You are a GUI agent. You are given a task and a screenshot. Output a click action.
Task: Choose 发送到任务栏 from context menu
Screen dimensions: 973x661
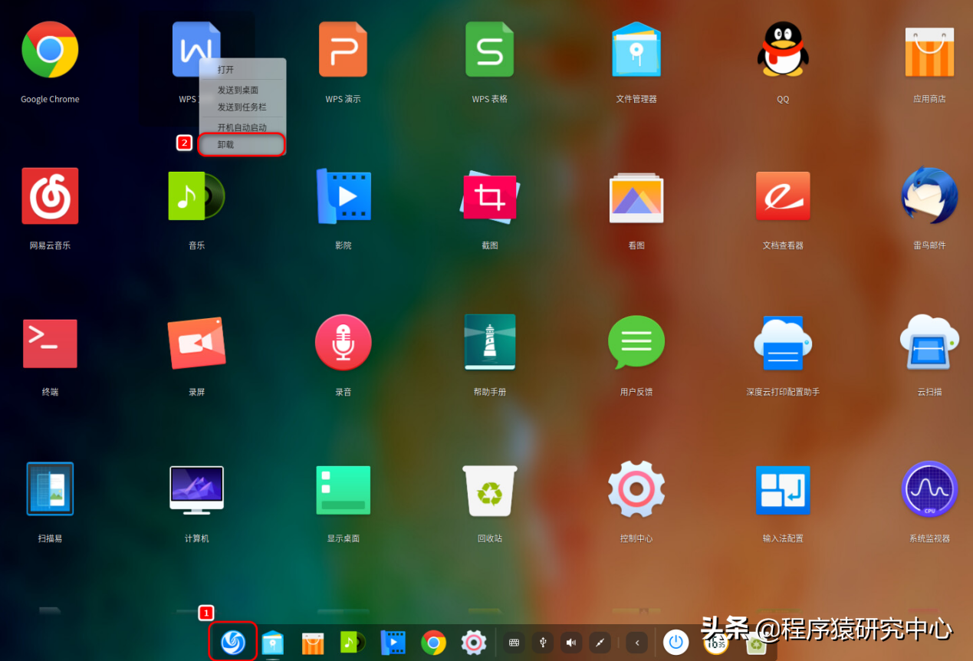pyautogui.click(x=242, y=107)
